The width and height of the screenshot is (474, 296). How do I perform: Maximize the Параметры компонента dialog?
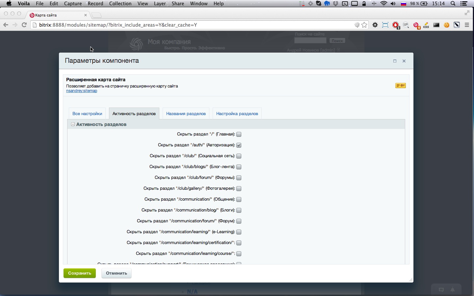coord(395,61)
